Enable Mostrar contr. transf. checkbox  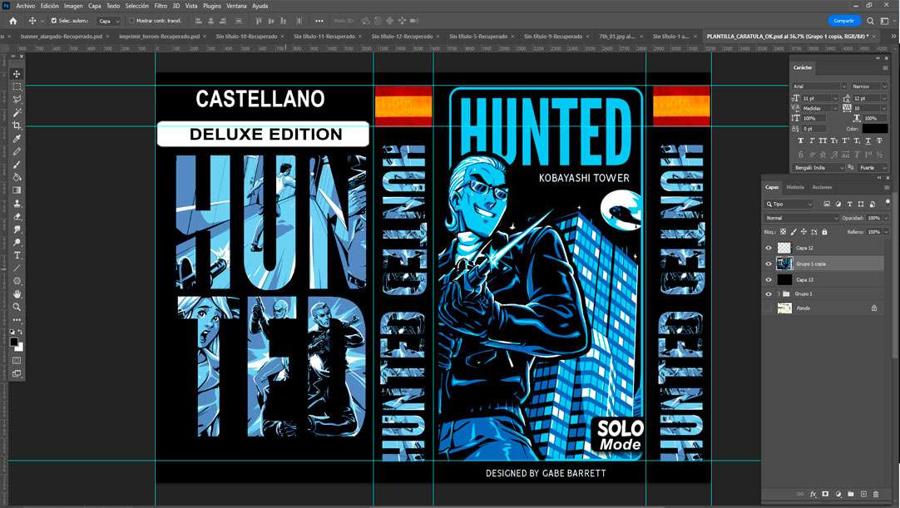click(x=131, y=21)
